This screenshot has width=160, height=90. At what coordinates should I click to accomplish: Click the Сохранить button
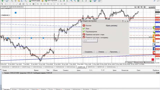pyautogui.click(x=88, y=52)
